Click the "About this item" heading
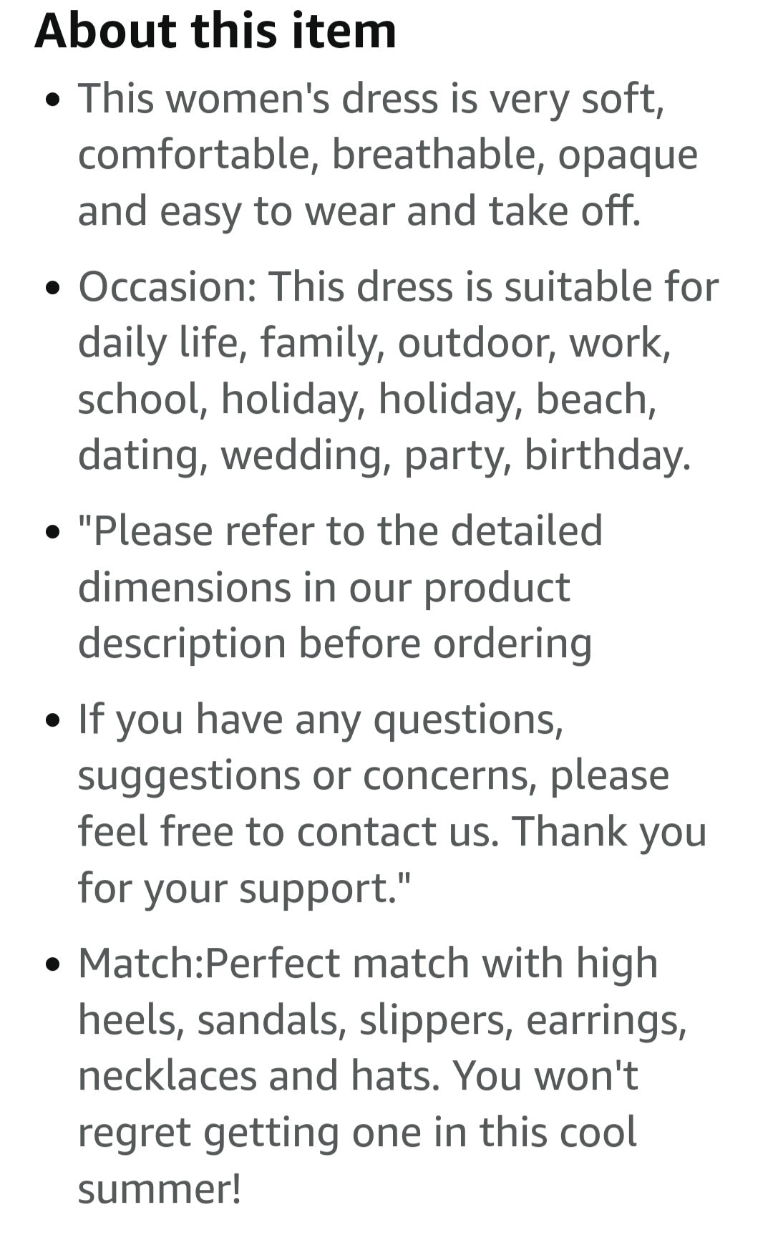 tap(215, 32)
